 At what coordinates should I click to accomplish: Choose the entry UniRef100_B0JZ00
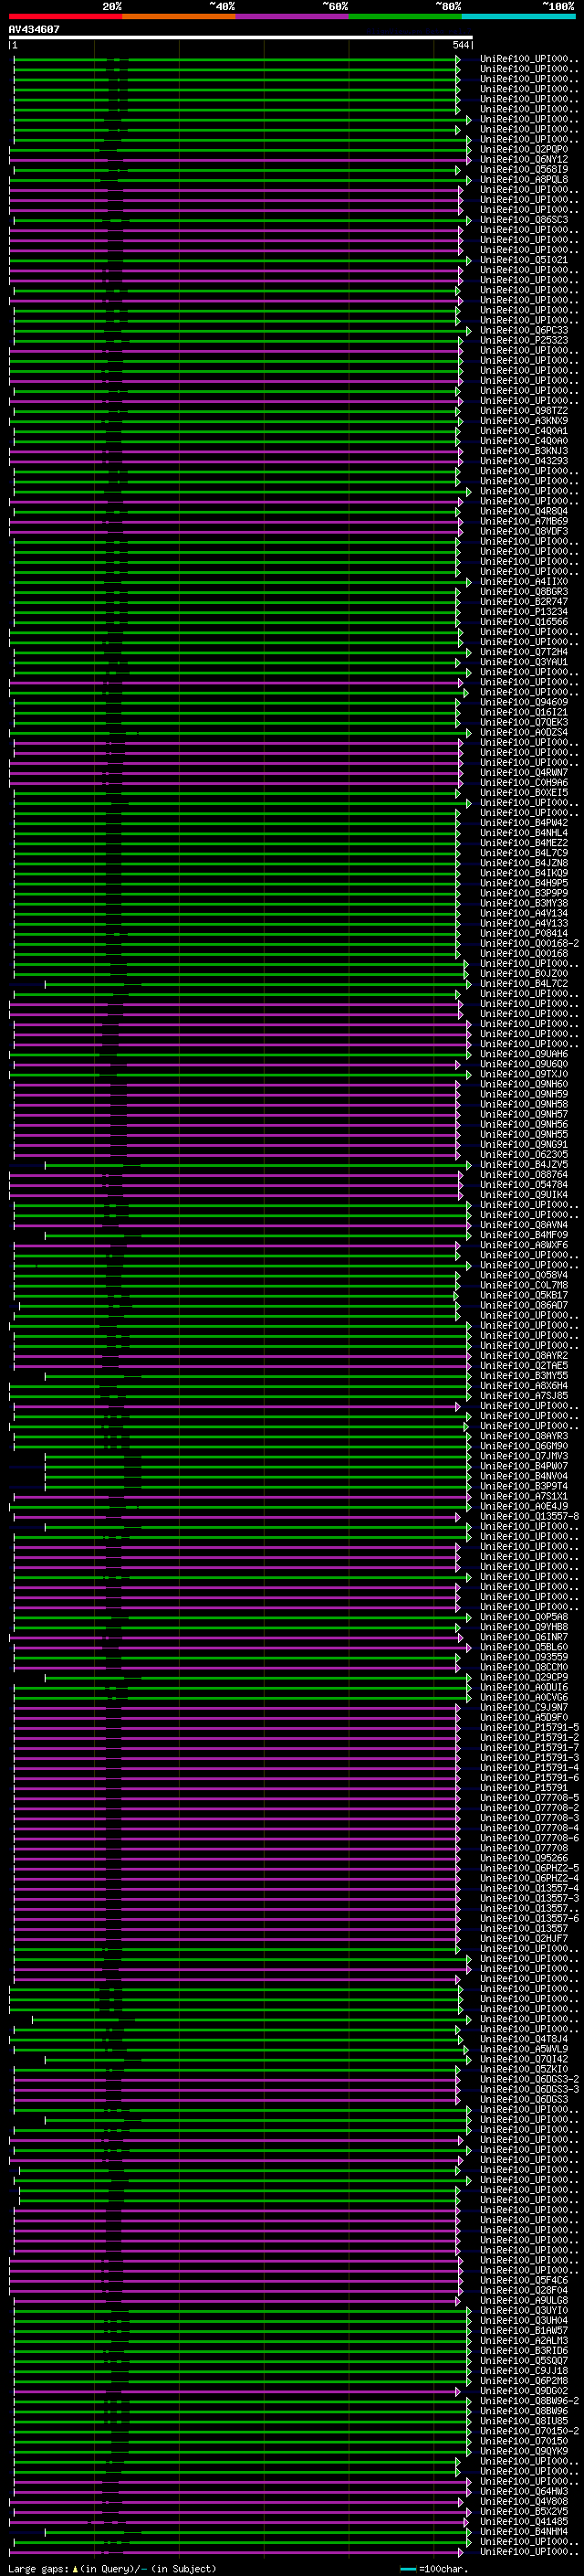[524, 974]
